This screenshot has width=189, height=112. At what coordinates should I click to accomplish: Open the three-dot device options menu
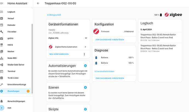[x=84, y=54]
